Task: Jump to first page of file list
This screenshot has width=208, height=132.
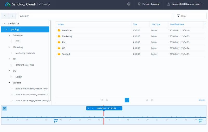Action: (x=102, y=100)
